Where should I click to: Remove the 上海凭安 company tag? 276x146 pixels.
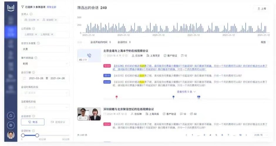[x=36, y=34]
